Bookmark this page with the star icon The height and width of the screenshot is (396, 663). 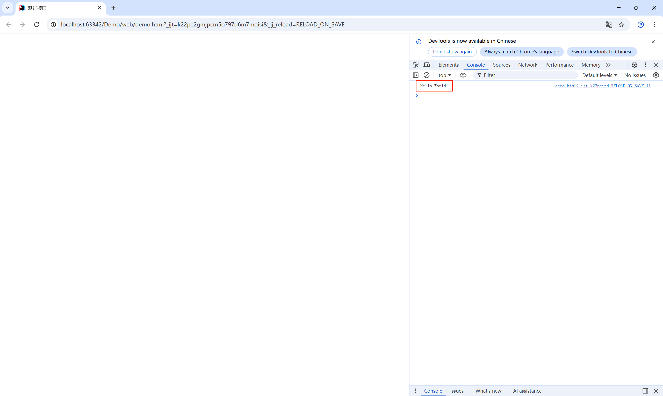tap(621, 25)
